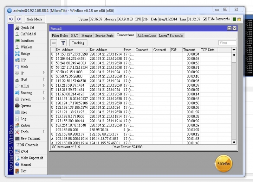The width and height of the screenshot is (253, 182).
Task: Click the filter funnel icon
Action: click(x=63, y=43)
